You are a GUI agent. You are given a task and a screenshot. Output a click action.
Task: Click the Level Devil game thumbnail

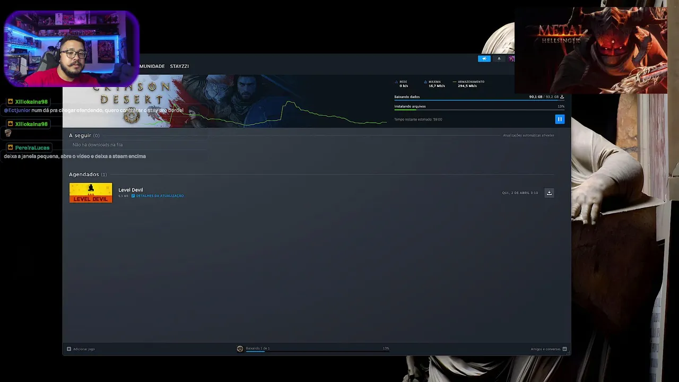click(x=91, y=193)
